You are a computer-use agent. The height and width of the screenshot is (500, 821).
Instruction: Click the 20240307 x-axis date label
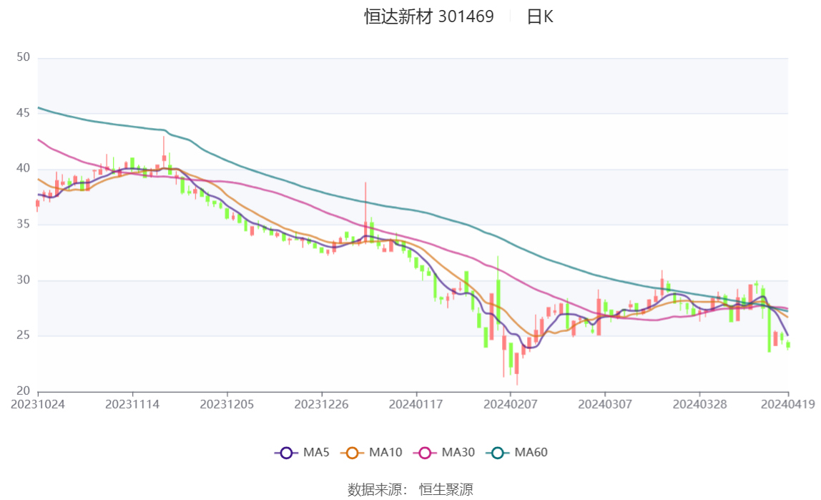point(605,405)
